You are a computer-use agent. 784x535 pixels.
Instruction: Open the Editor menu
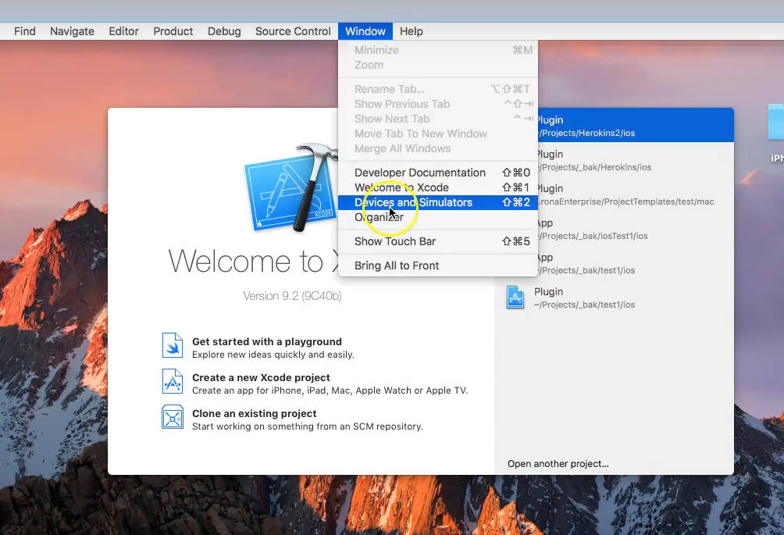[x=123, y=31]
